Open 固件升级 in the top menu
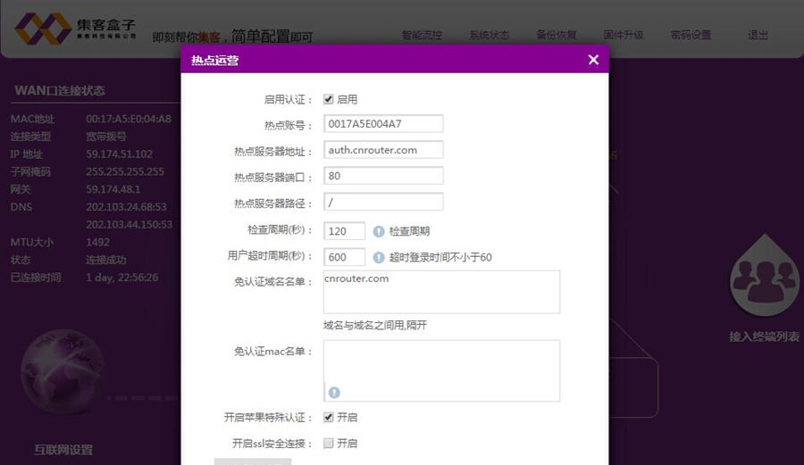The image size is (804, 465). (x=623, y=35)
